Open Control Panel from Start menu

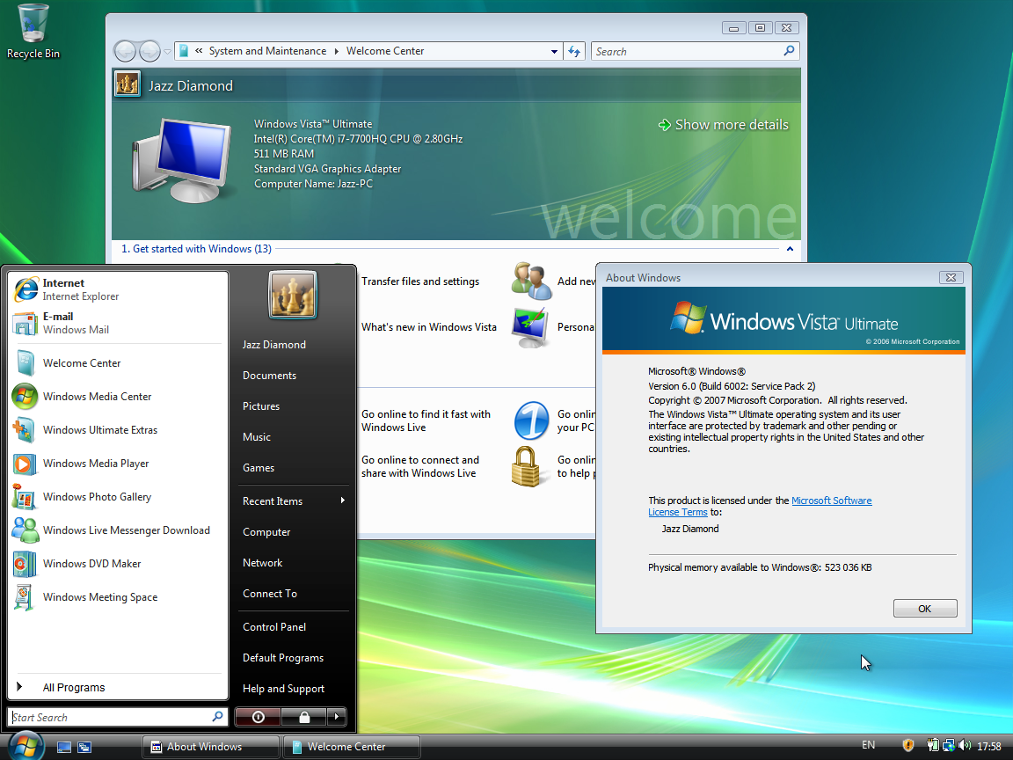pos(274,627)
